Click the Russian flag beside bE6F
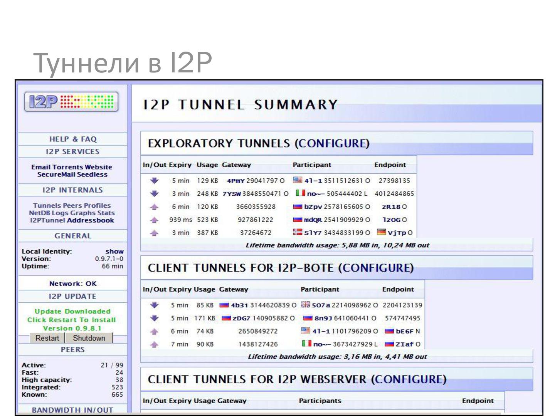 click(x=390, y=331)
